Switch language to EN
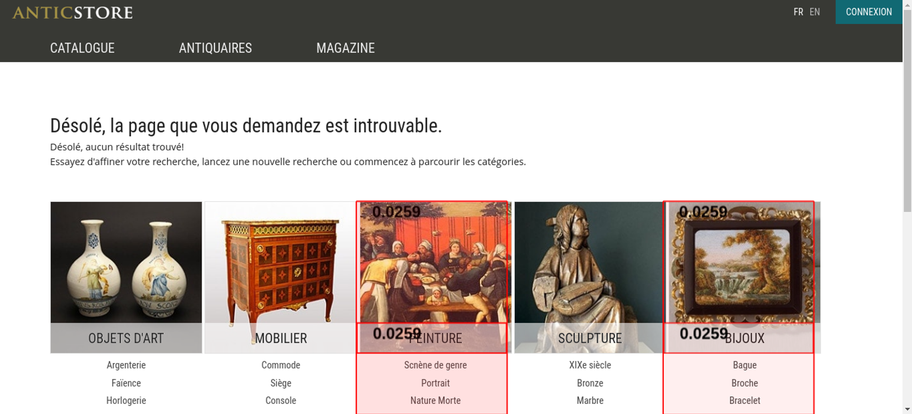Screen dimensions: 912x414 click(x=814, y=12)
